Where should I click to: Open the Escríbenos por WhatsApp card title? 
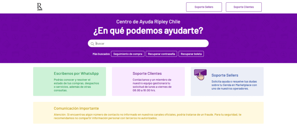[x=76, y=73]
